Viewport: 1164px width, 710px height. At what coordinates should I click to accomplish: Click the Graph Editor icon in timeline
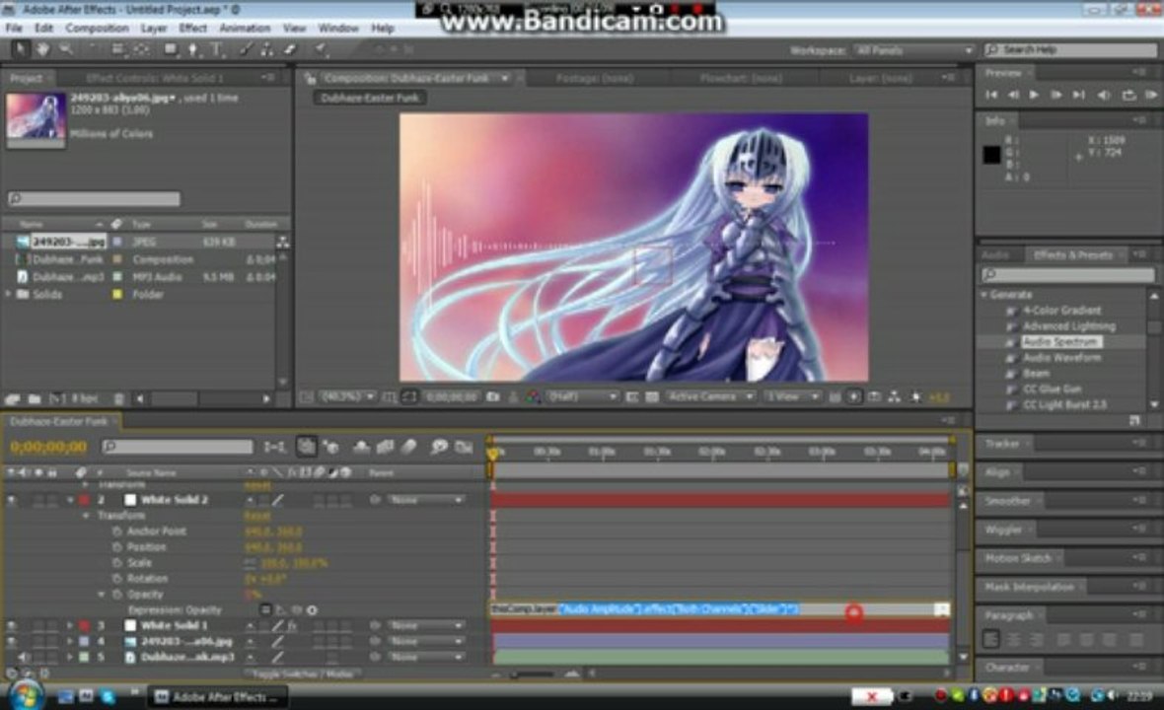(464, 446)
